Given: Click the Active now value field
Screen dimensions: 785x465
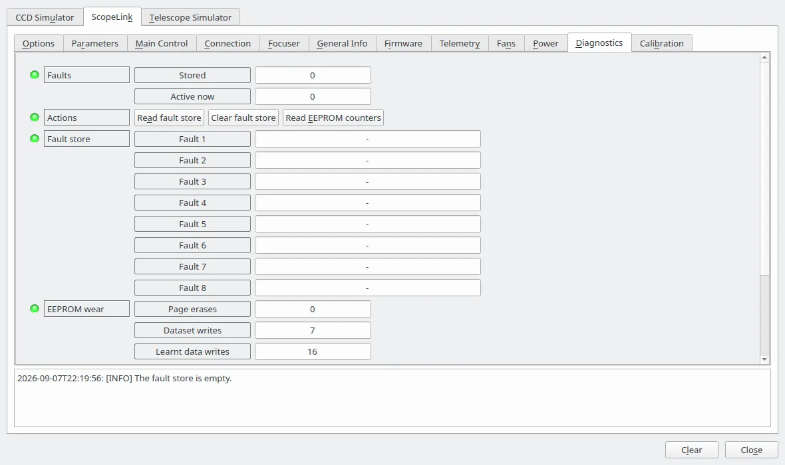Looking at the screenshot, I should (x=313, y=96).
